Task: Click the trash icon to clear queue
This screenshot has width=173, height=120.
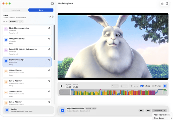Action: (53, 17)
